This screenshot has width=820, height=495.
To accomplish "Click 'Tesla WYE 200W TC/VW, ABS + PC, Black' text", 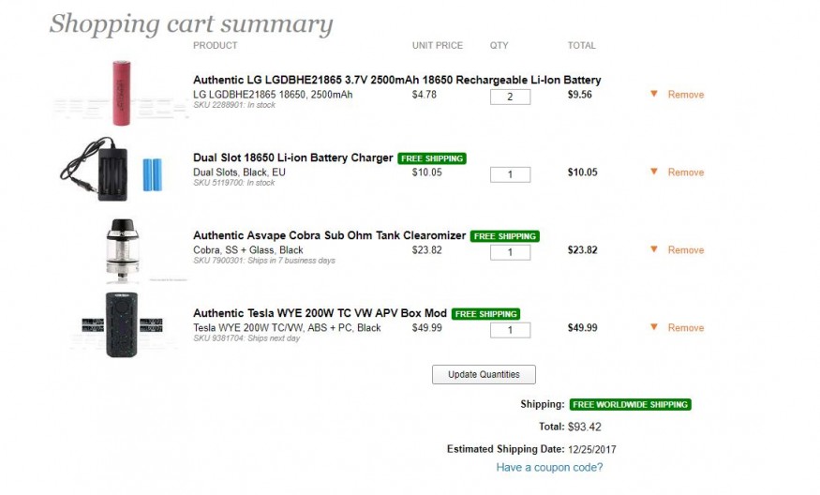I will click(x=287, y=328).
